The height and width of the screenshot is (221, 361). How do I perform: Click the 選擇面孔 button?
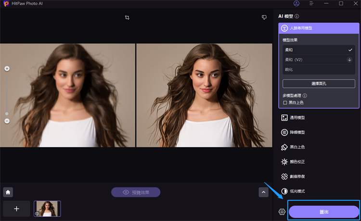pos(319,84)
